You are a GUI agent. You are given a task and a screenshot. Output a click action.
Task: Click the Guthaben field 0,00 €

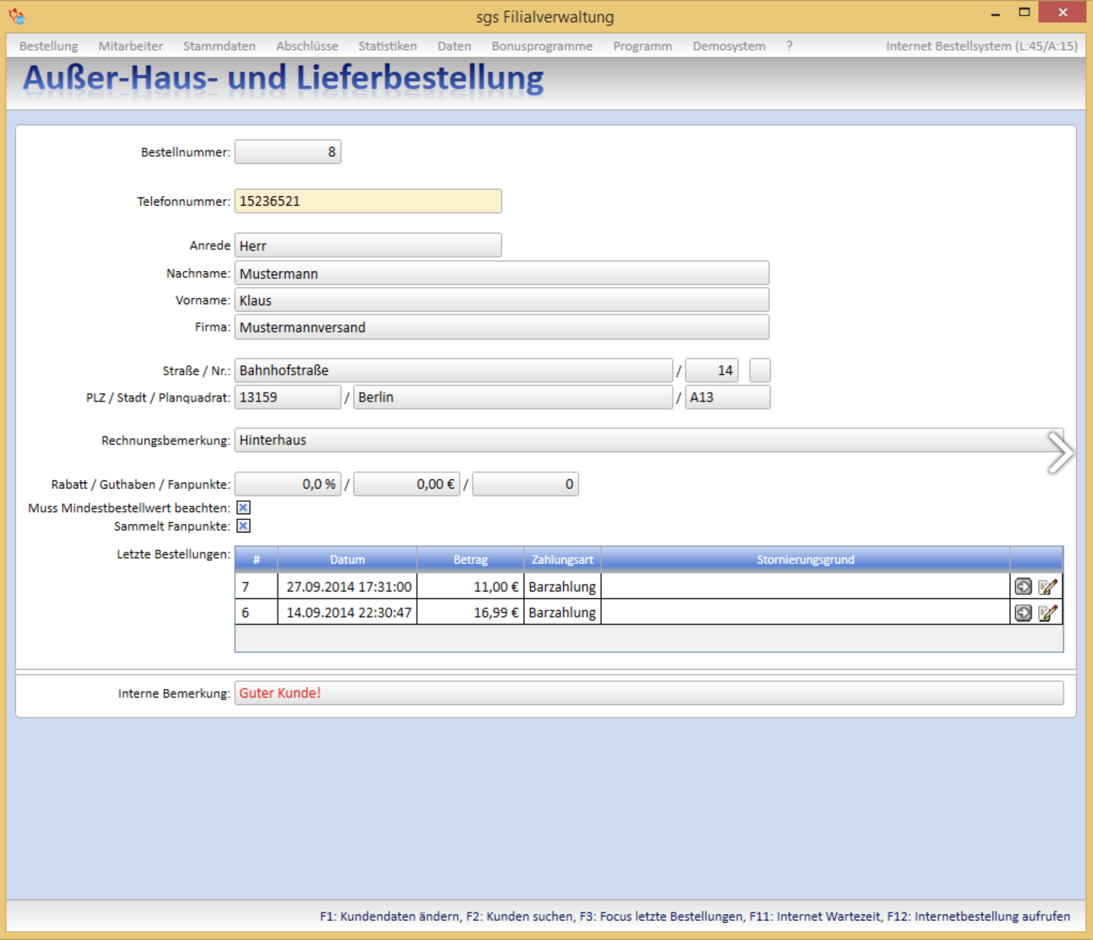[407, 484]
